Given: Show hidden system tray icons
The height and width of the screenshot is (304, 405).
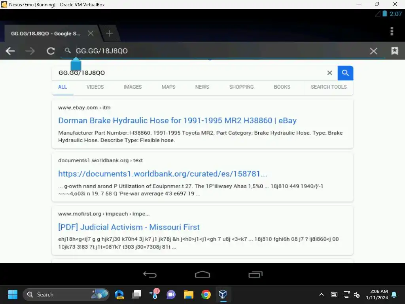Looking at the screenshot, I should click(322, 294).
